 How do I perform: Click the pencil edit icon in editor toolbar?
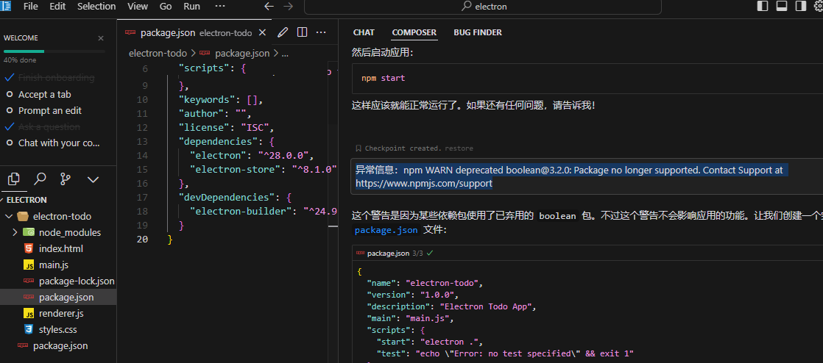coord(283,32)
